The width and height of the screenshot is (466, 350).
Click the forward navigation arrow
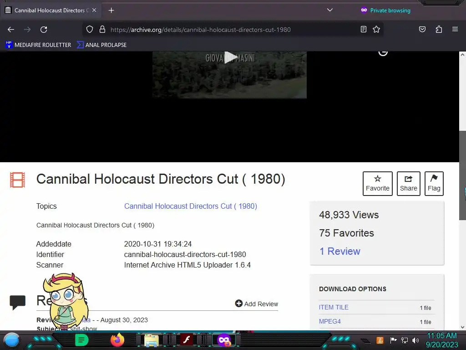coord(27,30)
